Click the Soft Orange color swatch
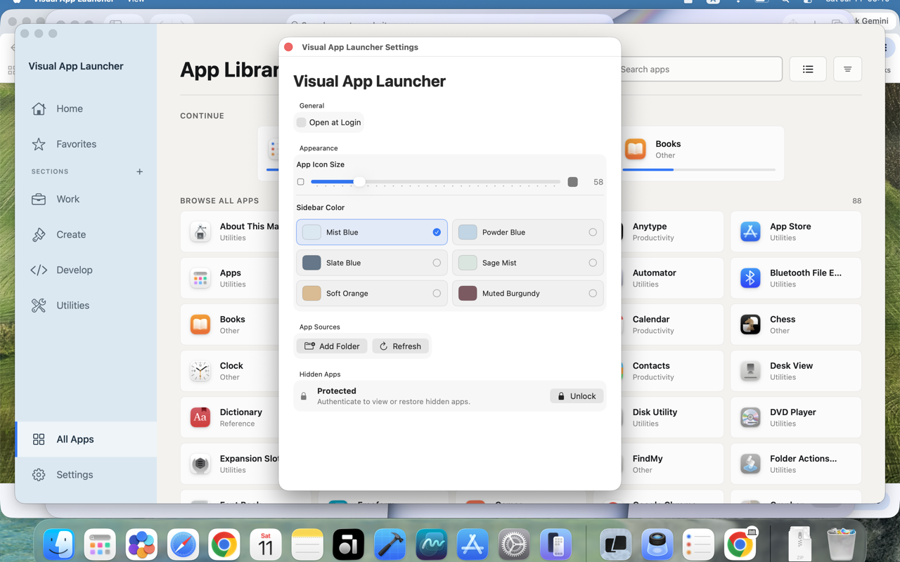This screenshot has height=562, width=900. click(x=311, y=294)
